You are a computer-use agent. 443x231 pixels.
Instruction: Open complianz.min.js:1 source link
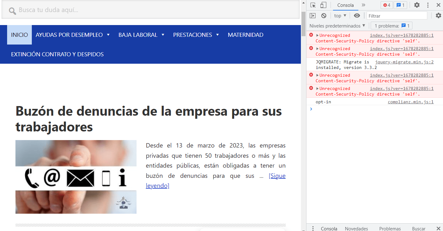pos(411,102)
